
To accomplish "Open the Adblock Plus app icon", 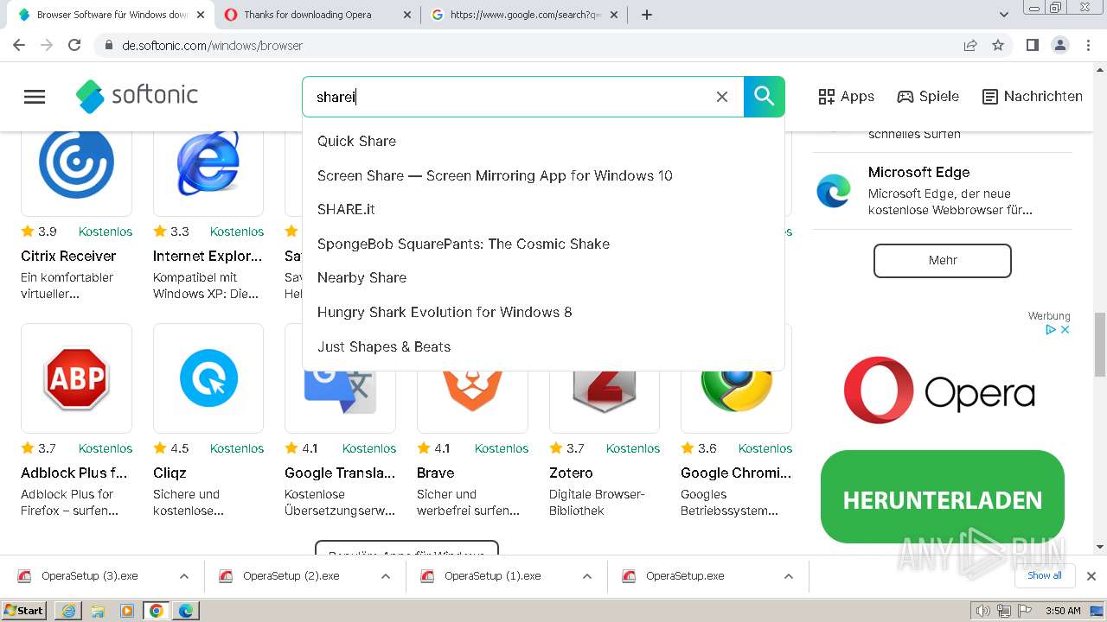I will 76,378.
